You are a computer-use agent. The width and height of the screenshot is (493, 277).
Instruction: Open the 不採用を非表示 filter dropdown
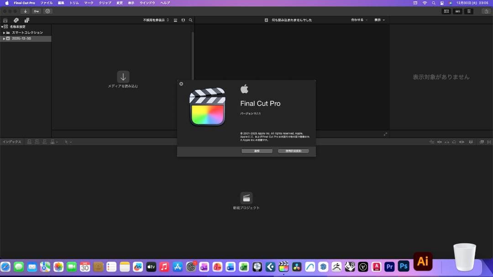click(x=156, y=20)
